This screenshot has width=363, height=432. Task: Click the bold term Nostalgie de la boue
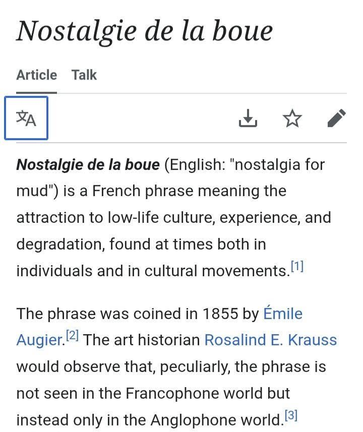(88, 164)
